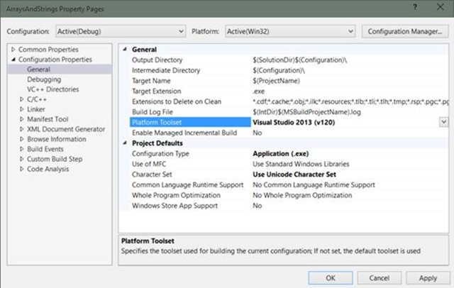Image resolution: width=454 pixels, height=288 pixels.
Task: Click the Output Directory value field
Action: (x=340, y=60)
